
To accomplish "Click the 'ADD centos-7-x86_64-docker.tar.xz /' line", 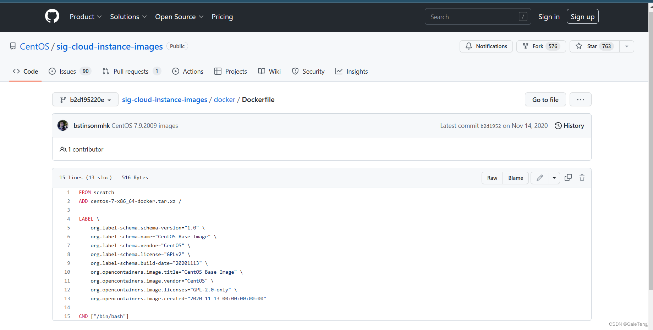I will tap(130, 201).
